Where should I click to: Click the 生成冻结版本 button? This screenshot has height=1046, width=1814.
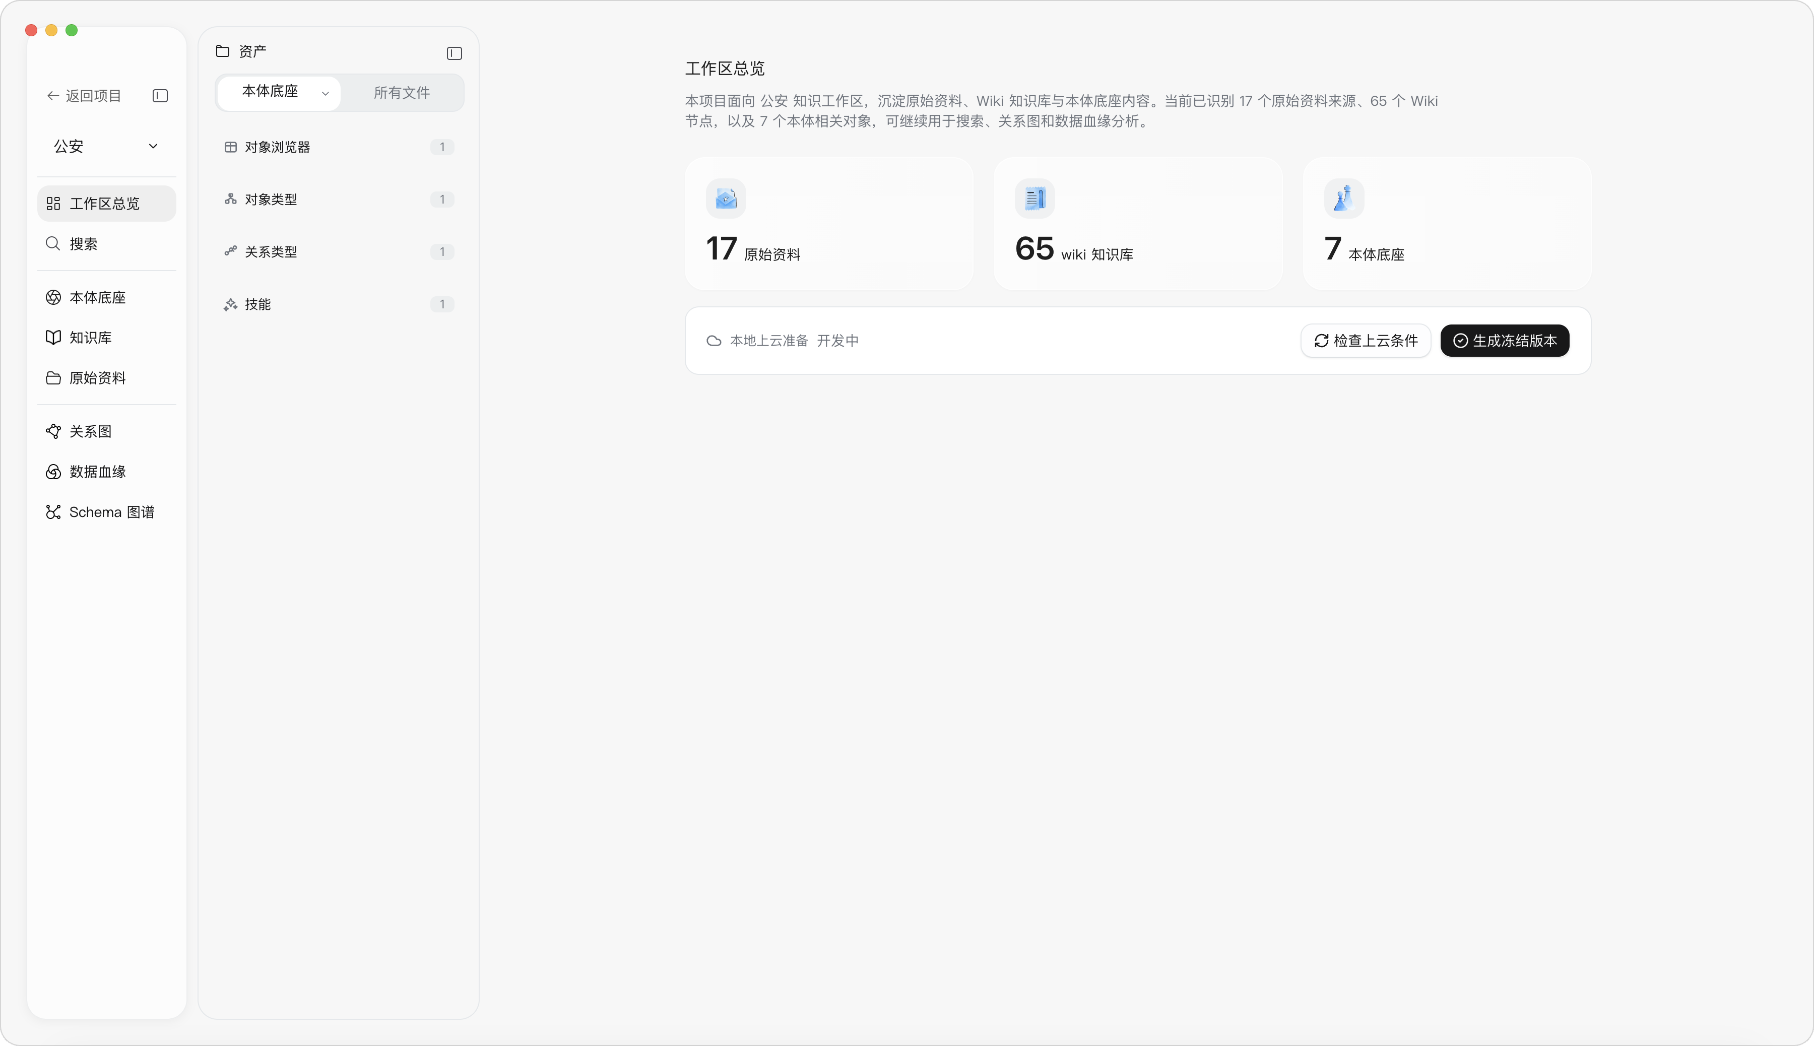(x=1505, y=341)
